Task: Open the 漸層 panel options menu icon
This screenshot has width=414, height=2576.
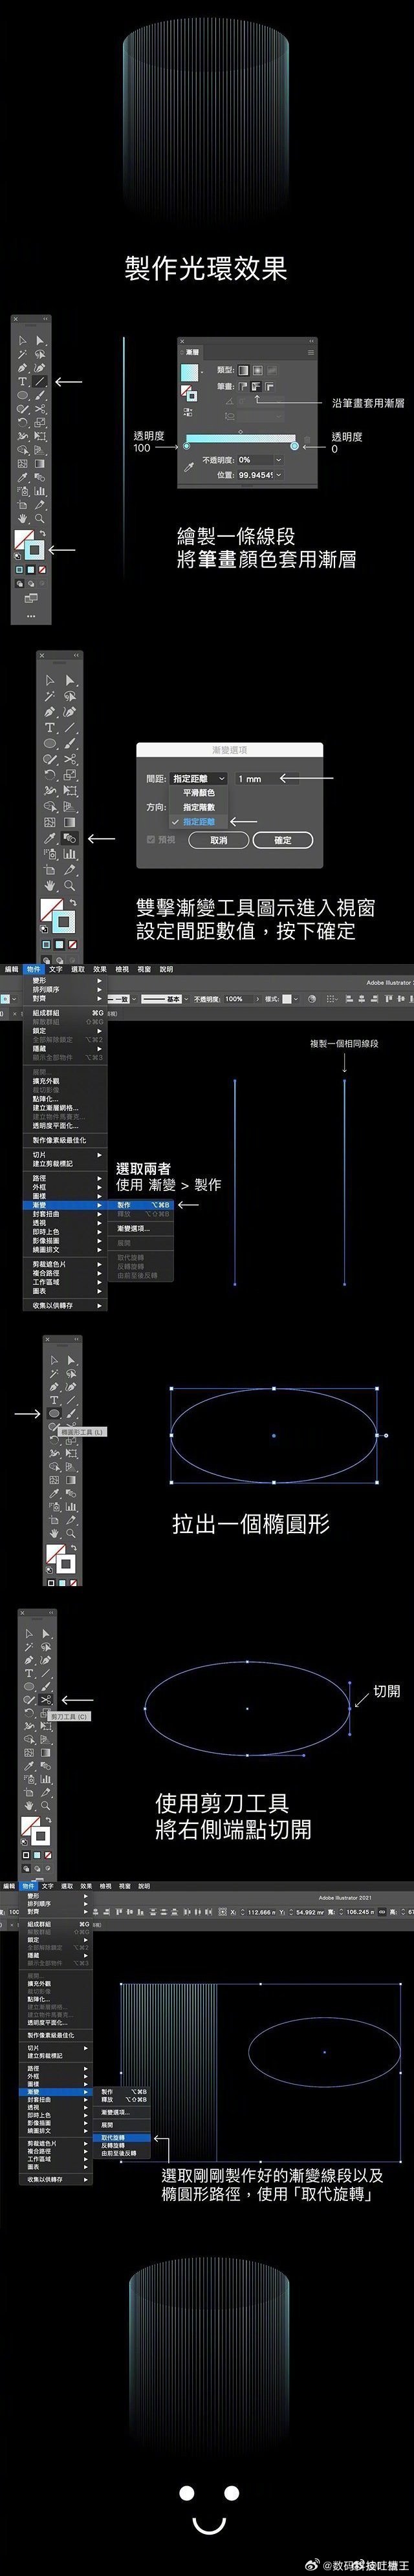Action: [x=311, y=352]
